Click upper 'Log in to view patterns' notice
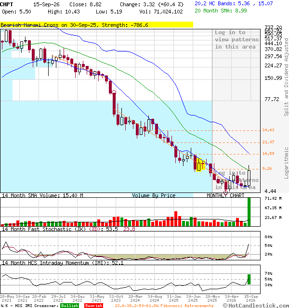 [x=236, y=39]
